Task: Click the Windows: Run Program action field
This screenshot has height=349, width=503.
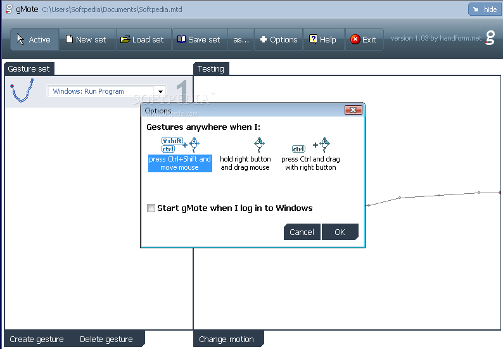Action: point(106,91)
